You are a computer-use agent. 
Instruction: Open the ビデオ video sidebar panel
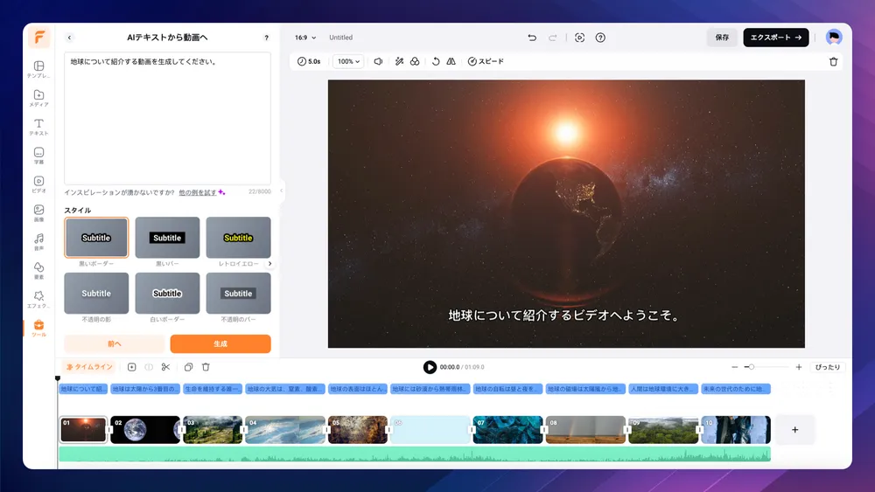(x=38, y=184)
